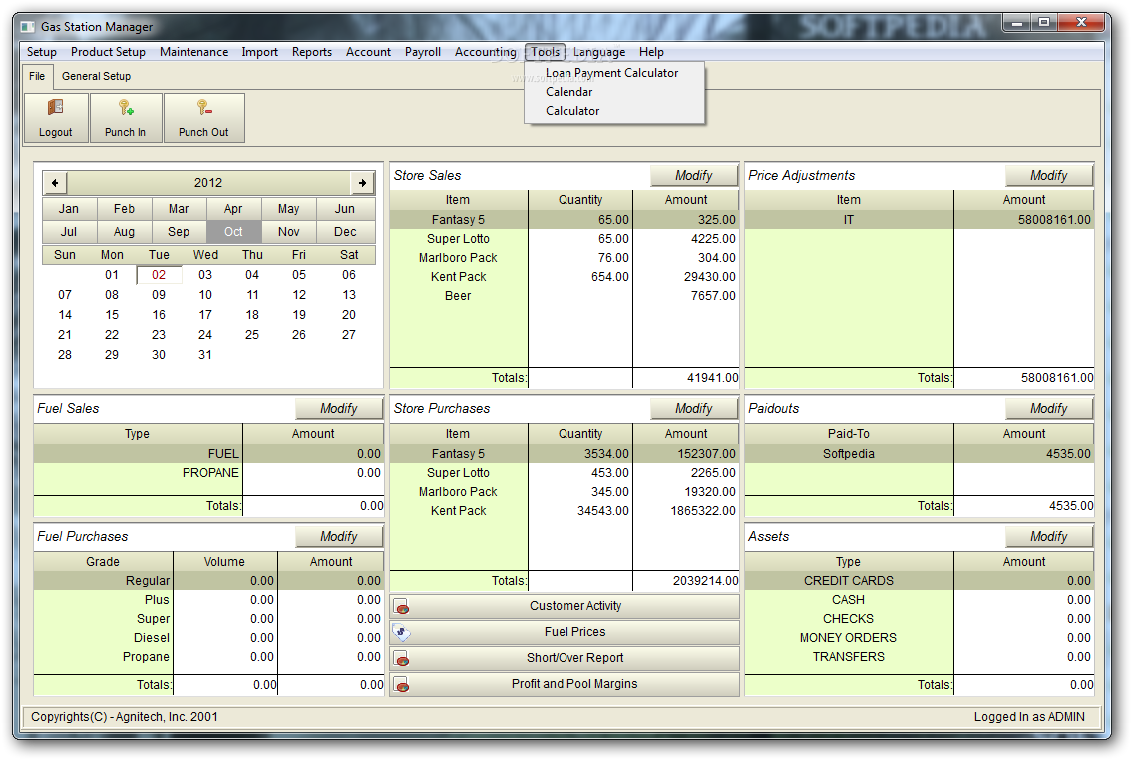Image resolution: width=1132 pixels, height=760 pixels.
Task: Click the Punch In key icon
Action: 126,108
